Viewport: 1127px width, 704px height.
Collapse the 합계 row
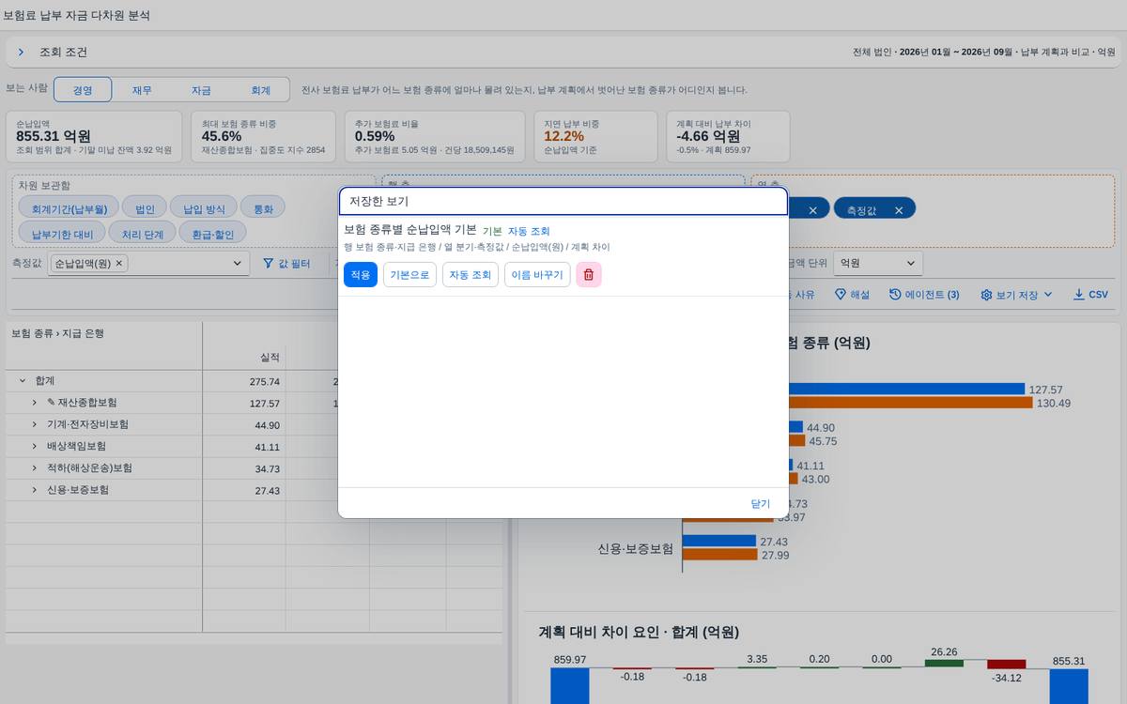coord(23,381)
